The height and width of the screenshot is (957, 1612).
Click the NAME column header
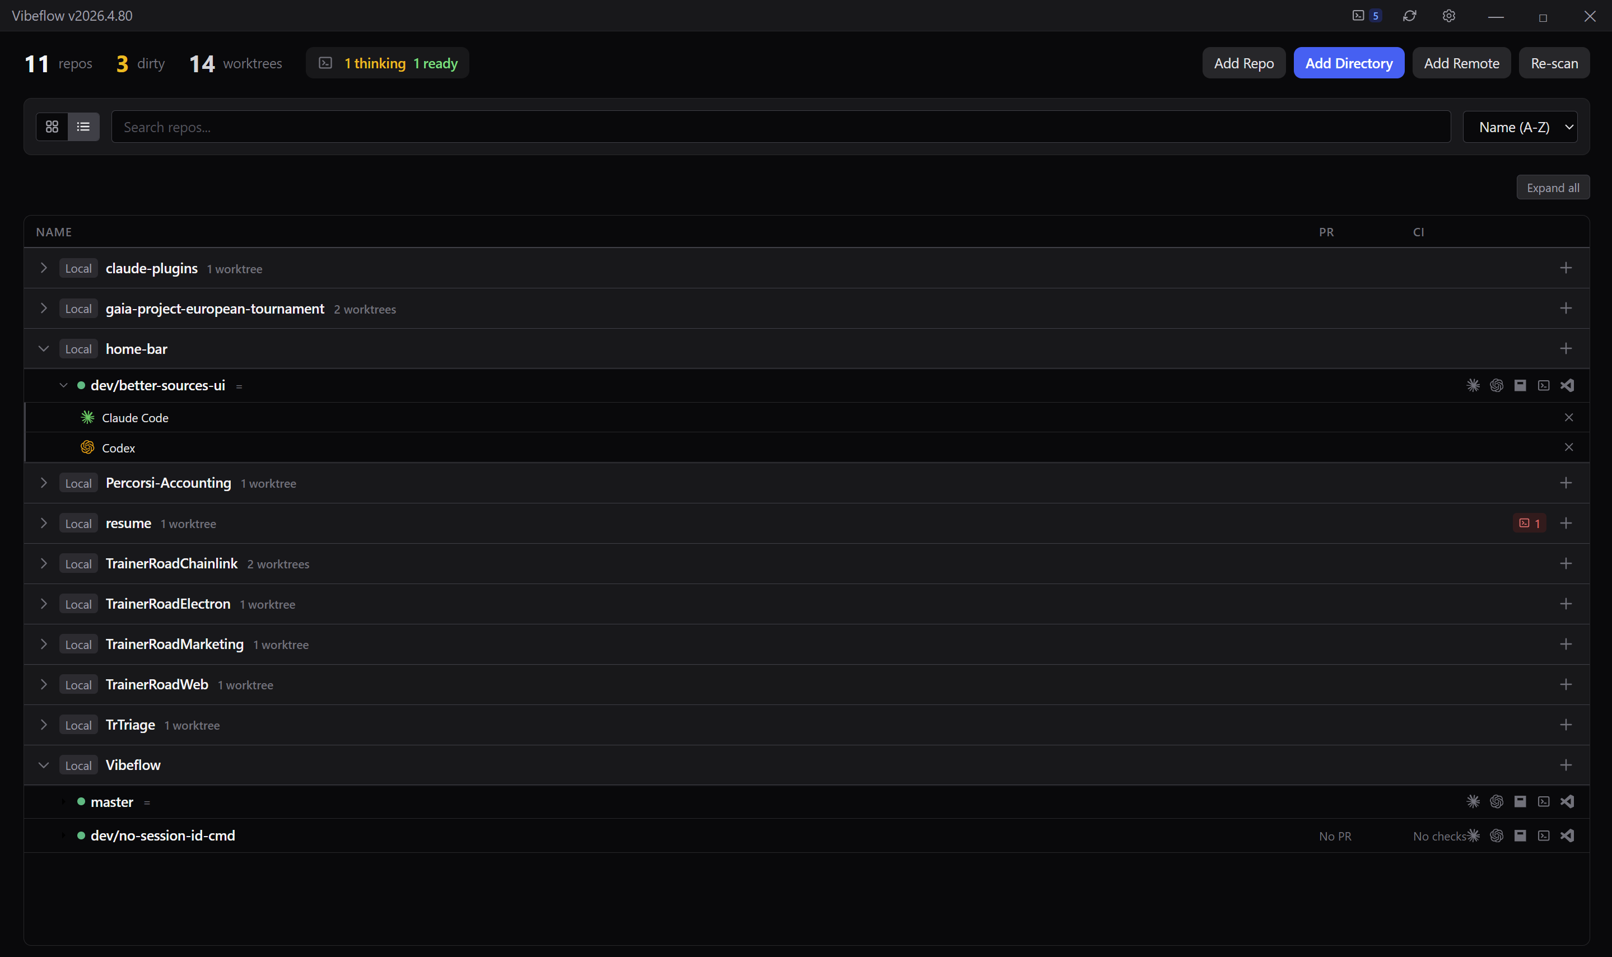coord(54,232)
